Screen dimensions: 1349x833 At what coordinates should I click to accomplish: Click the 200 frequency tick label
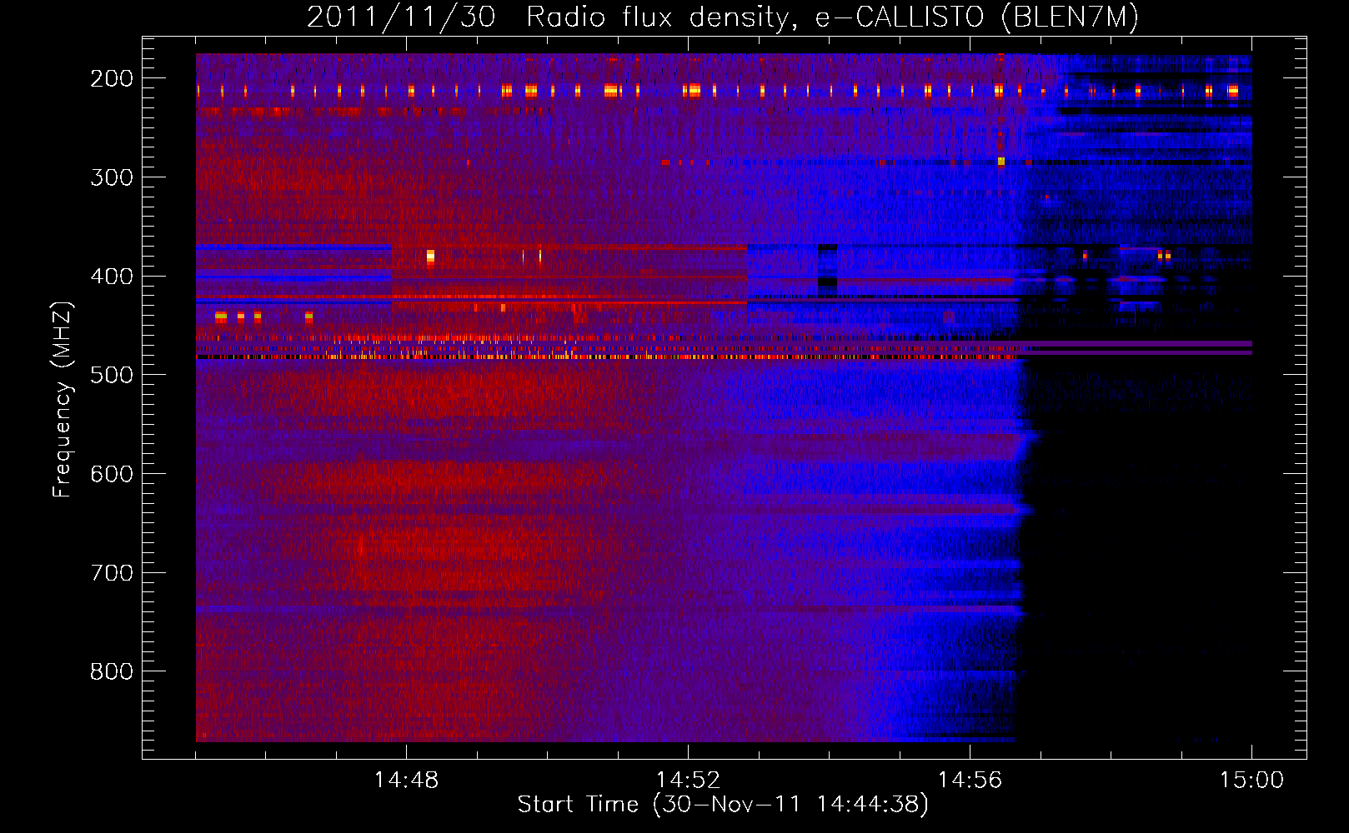112,78
